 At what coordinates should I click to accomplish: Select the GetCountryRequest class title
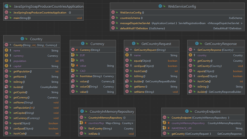(156, 44)
